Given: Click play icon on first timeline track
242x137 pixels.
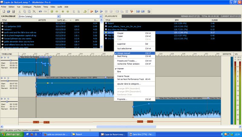Looking at the screenshot, I should [5, 58].
